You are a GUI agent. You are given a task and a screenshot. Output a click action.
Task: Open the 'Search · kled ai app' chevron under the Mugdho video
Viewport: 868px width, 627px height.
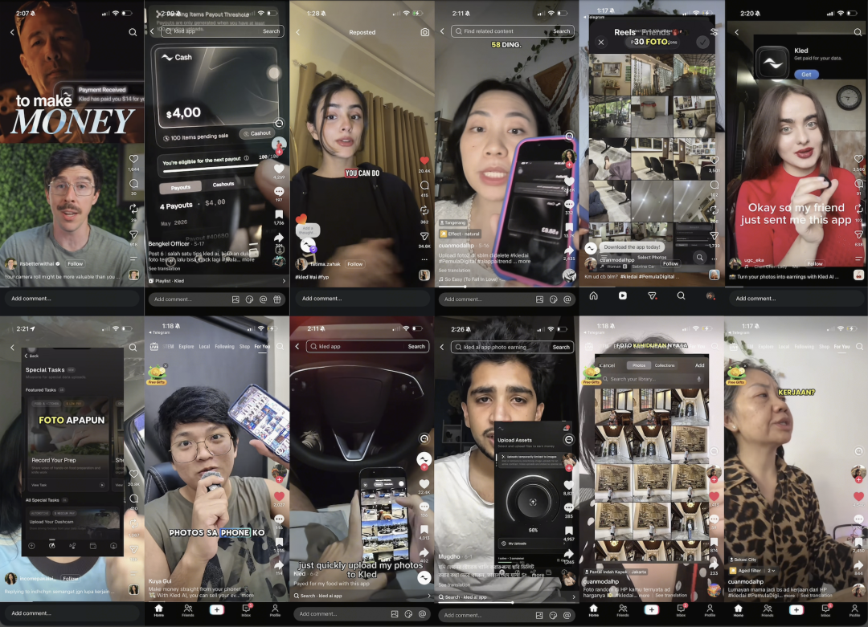(574, 597)
